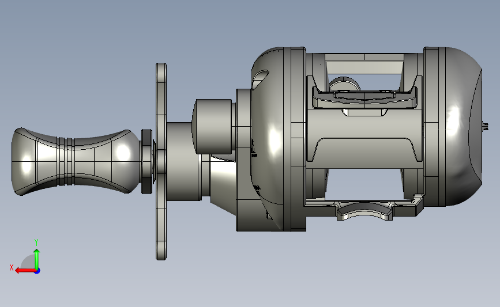Select the central spool barrel inside the frame
Image resolution: width=500 pixels, height=307 pixels.
364,139
